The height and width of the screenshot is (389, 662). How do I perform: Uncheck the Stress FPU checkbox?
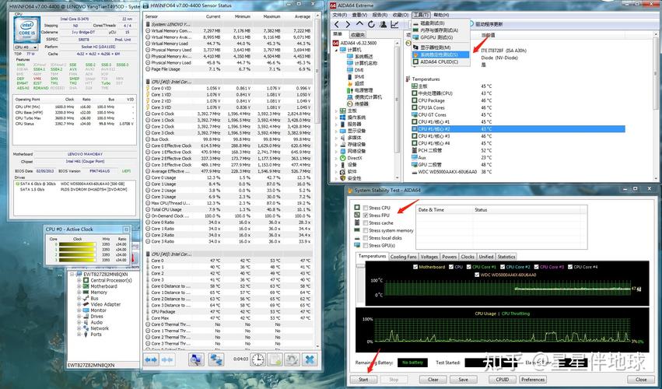pos(366,216)
